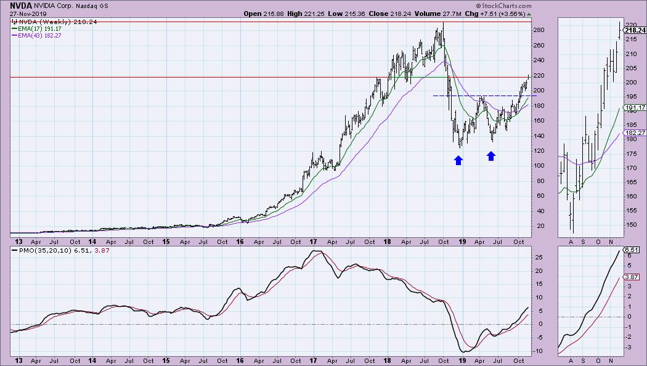
Task: Click 5 on the zoom PMO axis
Action: (x=629, y=266)
